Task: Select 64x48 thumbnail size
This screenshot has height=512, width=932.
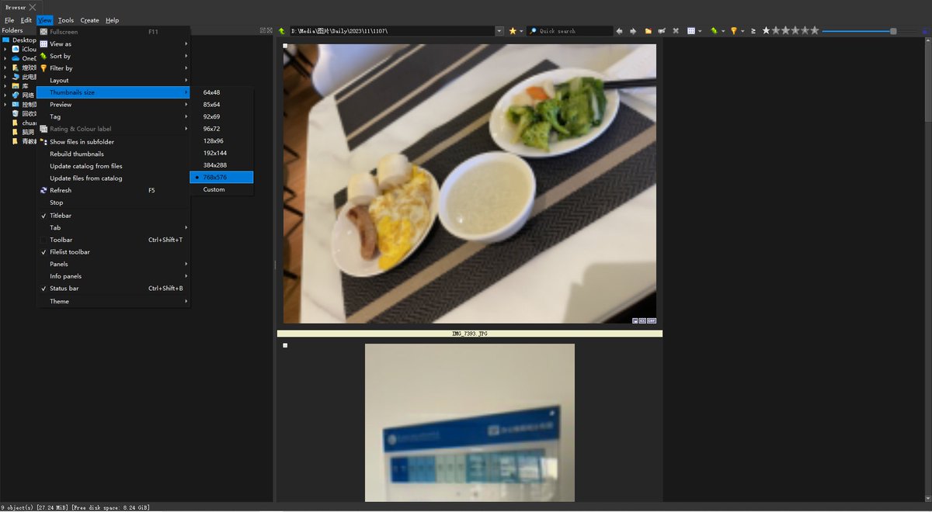Action: [x=222, y=92]
